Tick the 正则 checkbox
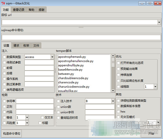This screenshot has width=163, height=139. pyautogui.click(x=4, y=106)
